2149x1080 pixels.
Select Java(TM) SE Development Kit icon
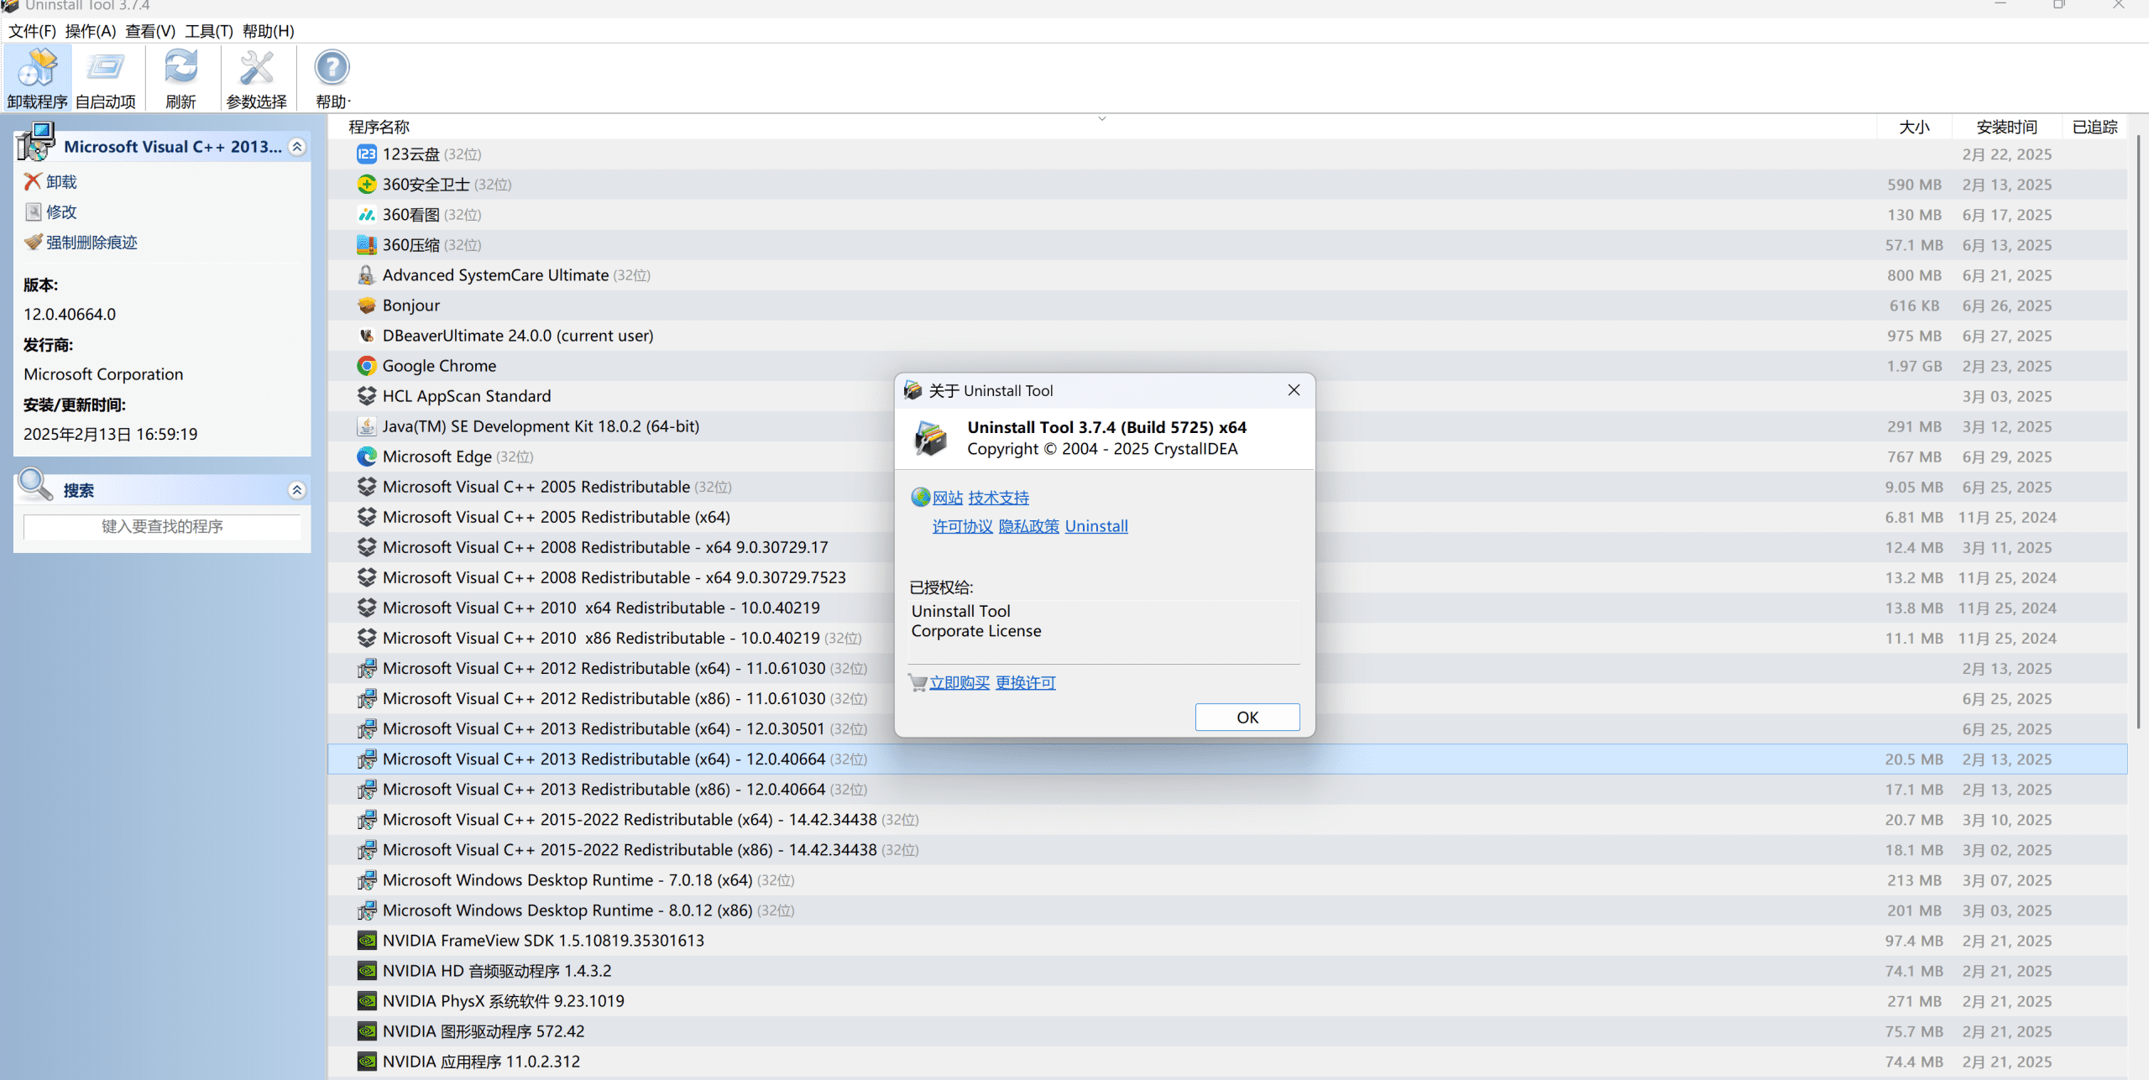[367, 426]
